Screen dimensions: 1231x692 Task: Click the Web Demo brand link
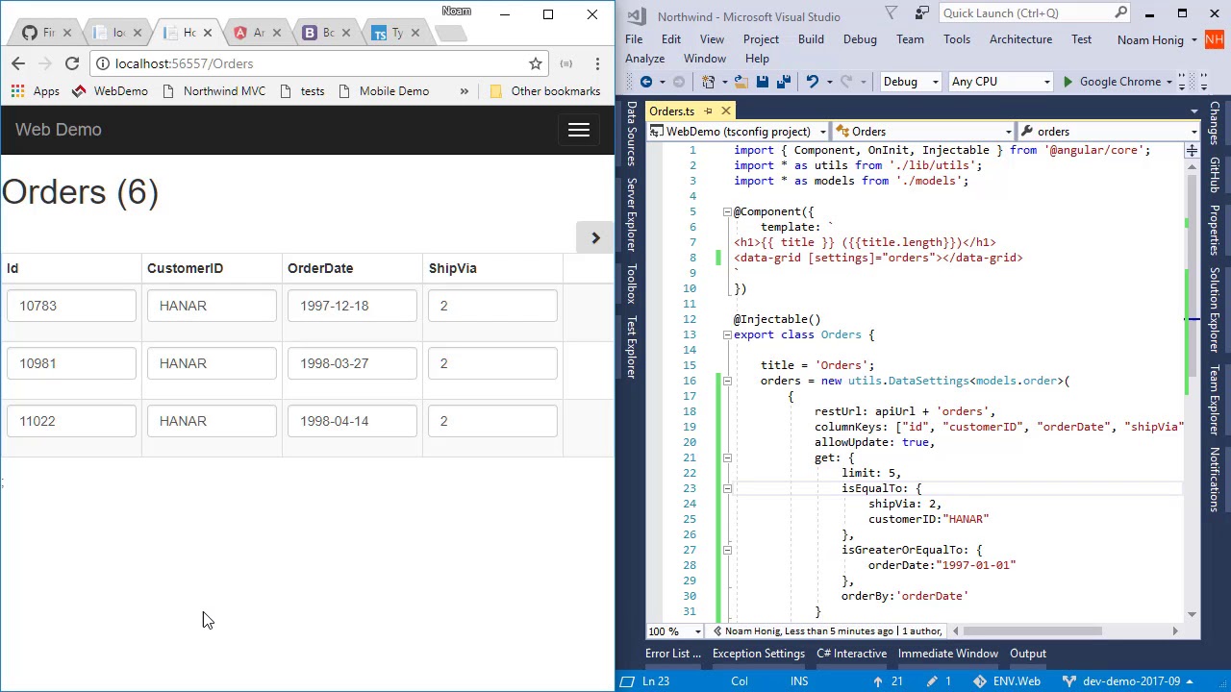point(58,130)
